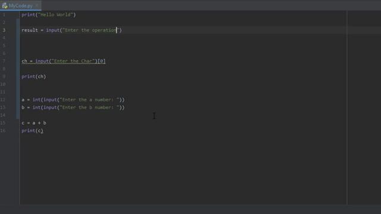Click line number 1 in gutter
The width and height of the screenshot is (381, 214).
[x=4, y=15]
